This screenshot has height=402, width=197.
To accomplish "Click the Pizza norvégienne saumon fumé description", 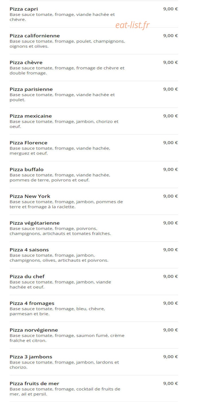I will [67, 338].
